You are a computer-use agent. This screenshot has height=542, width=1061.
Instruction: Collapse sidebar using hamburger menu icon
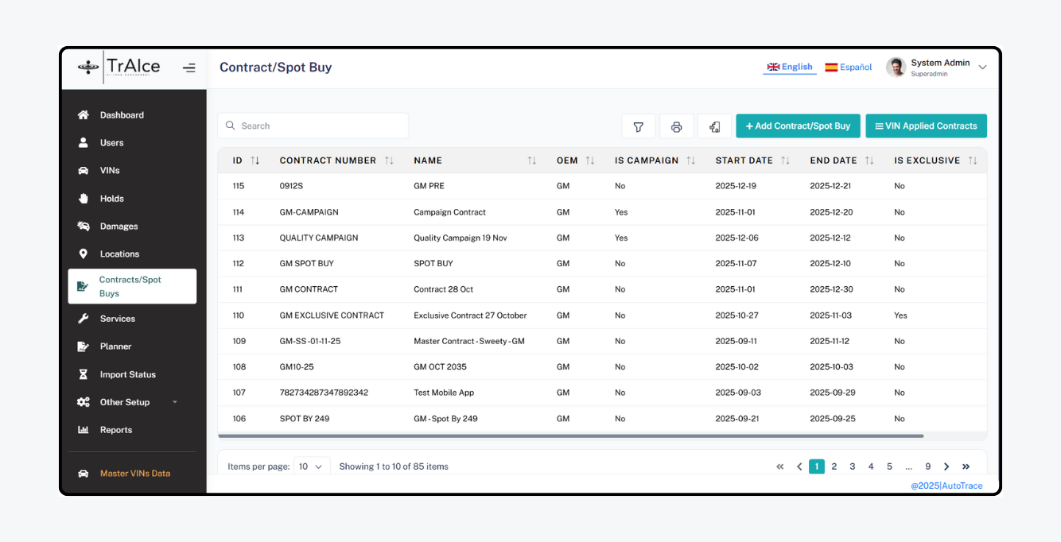click(188, 68)
